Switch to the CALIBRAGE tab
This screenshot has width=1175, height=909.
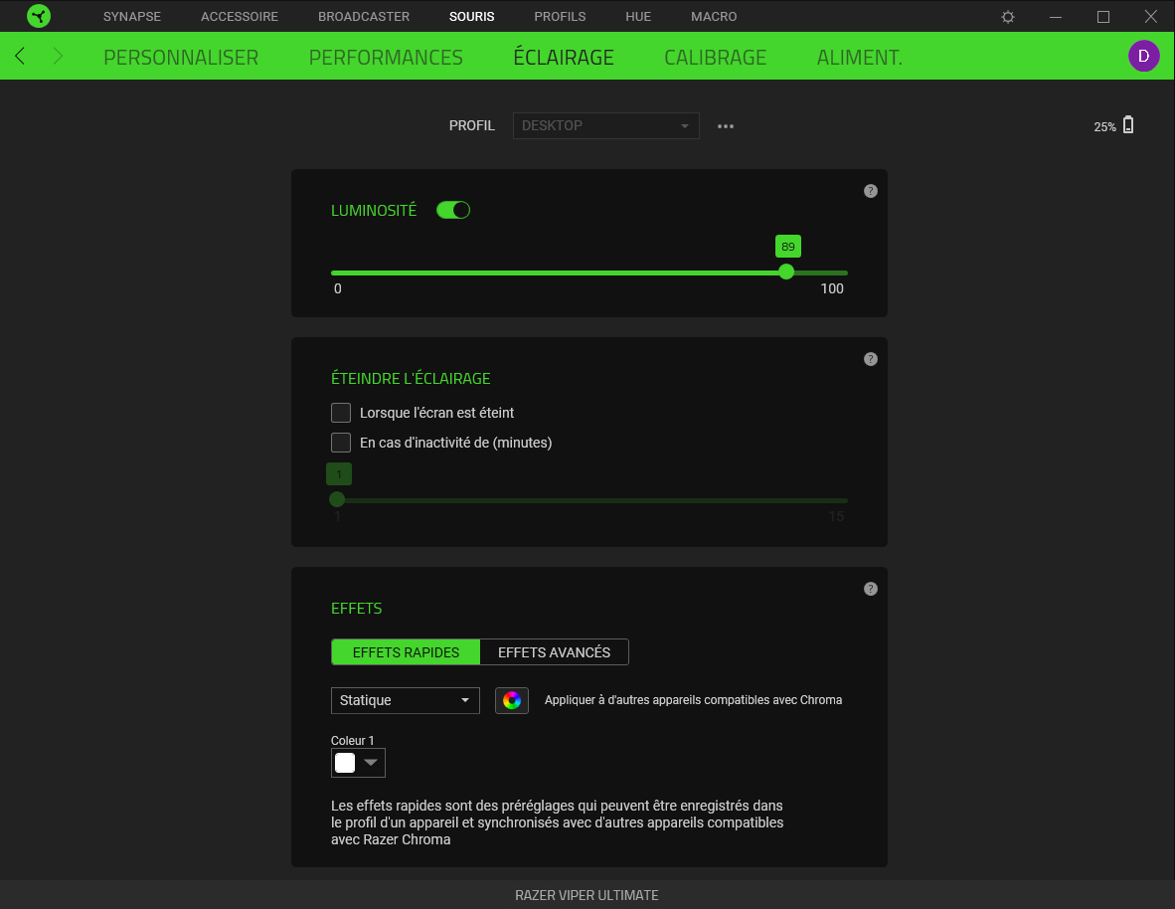(x=715, y=57)
